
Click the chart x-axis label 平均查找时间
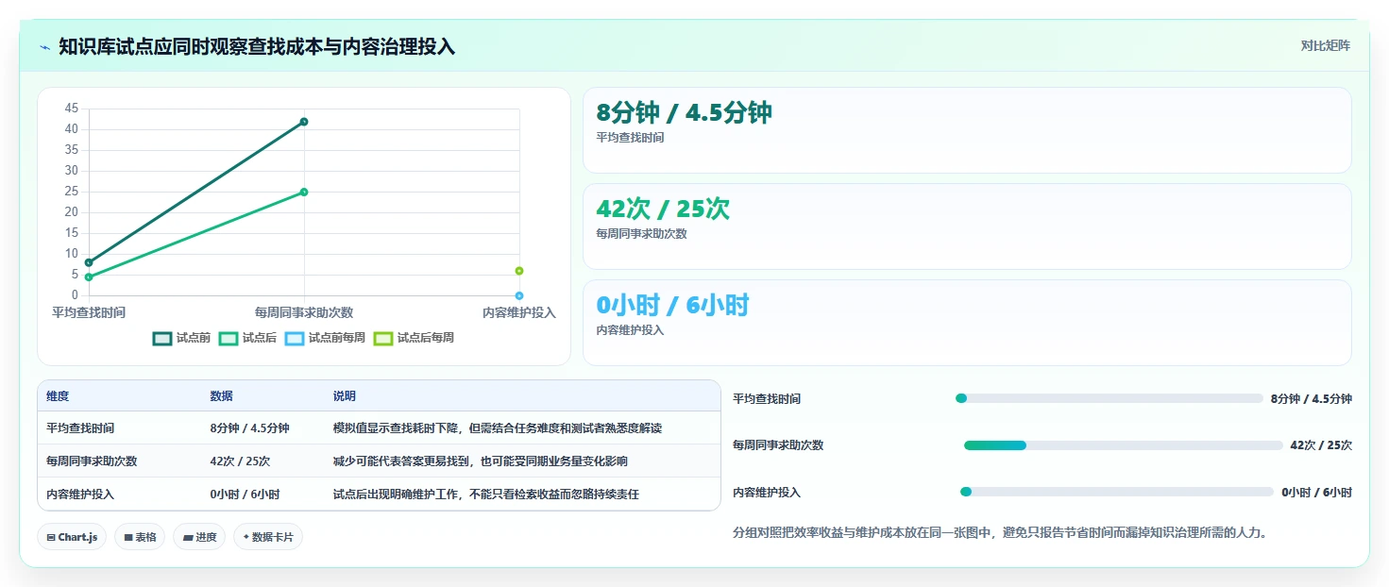[89, 312]
